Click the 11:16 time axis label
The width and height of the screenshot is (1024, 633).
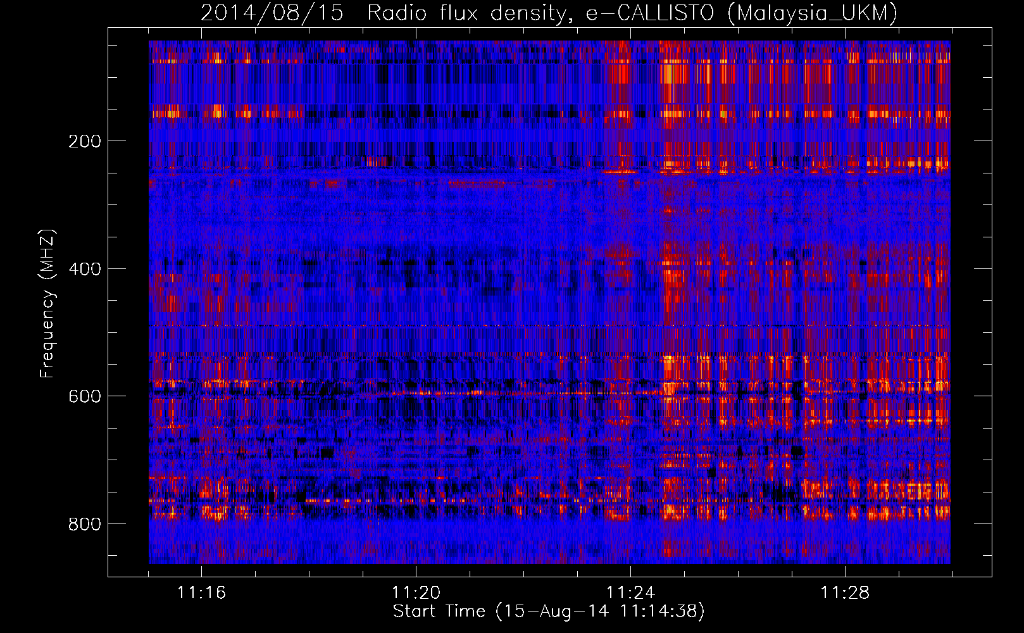coord(201,592)
